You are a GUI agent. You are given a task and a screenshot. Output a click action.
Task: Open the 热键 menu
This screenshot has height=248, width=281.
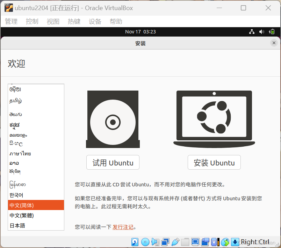tap(74, 22)
